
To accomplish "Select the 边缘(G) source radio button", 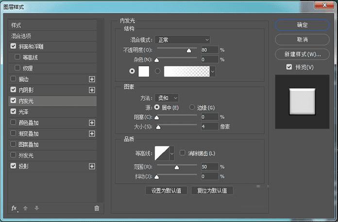I will (x=192, y=107).
